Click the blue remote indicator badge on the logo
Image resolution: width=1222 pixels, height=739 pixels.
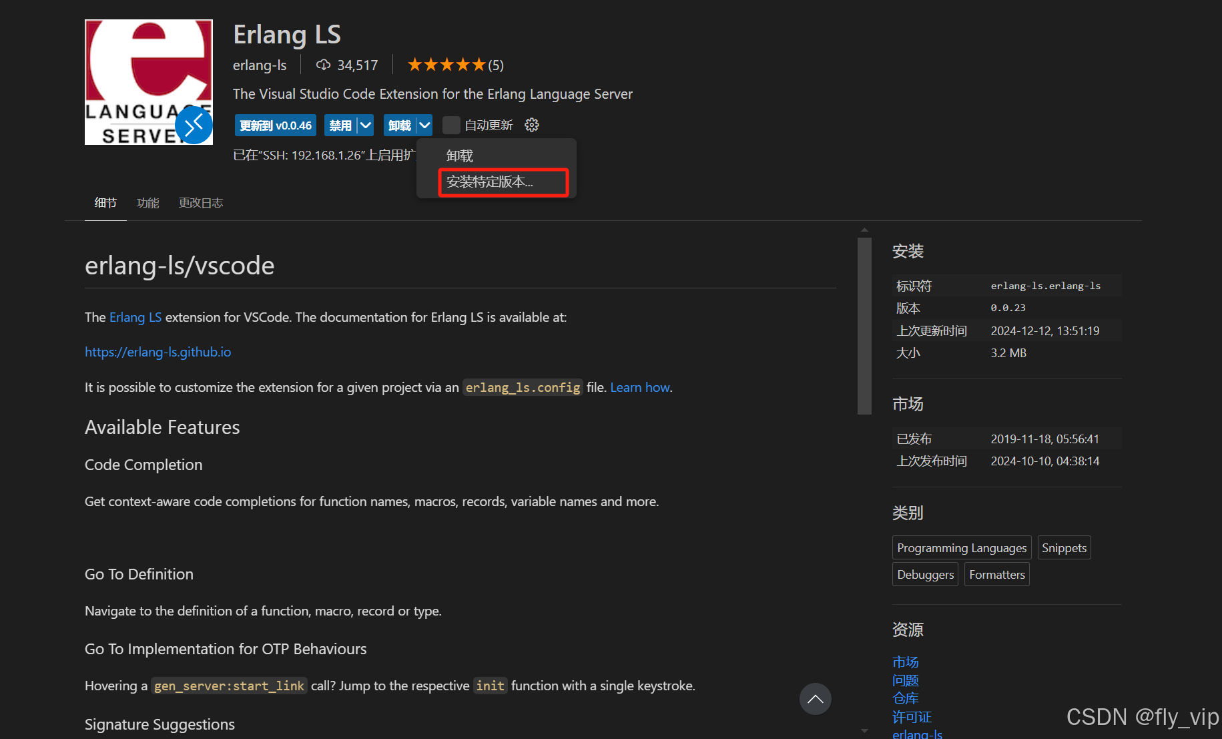tap(194, 125)
